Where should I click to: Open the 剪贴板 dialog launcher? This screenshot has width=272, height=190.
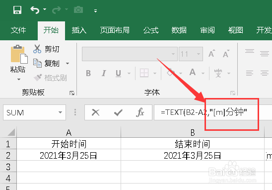click(x=72, y=93)
